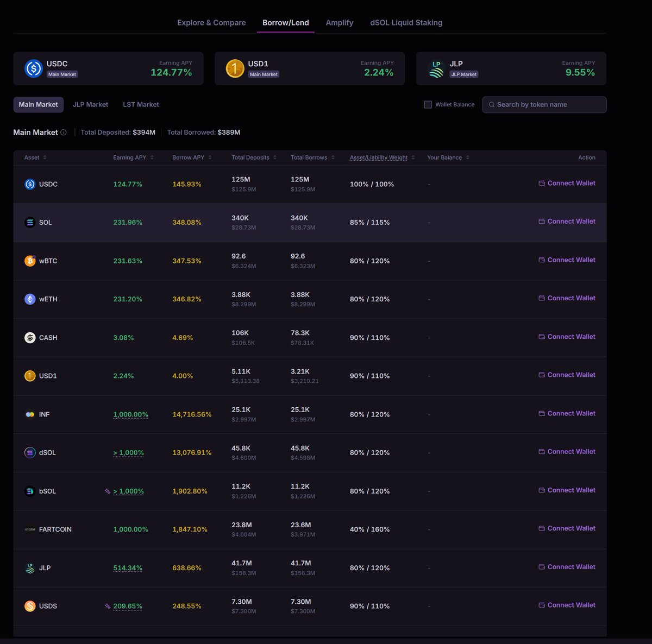Click the Search by token name field
The height and width of the screenshot is (644, 652).
click(x=544, y=105)
